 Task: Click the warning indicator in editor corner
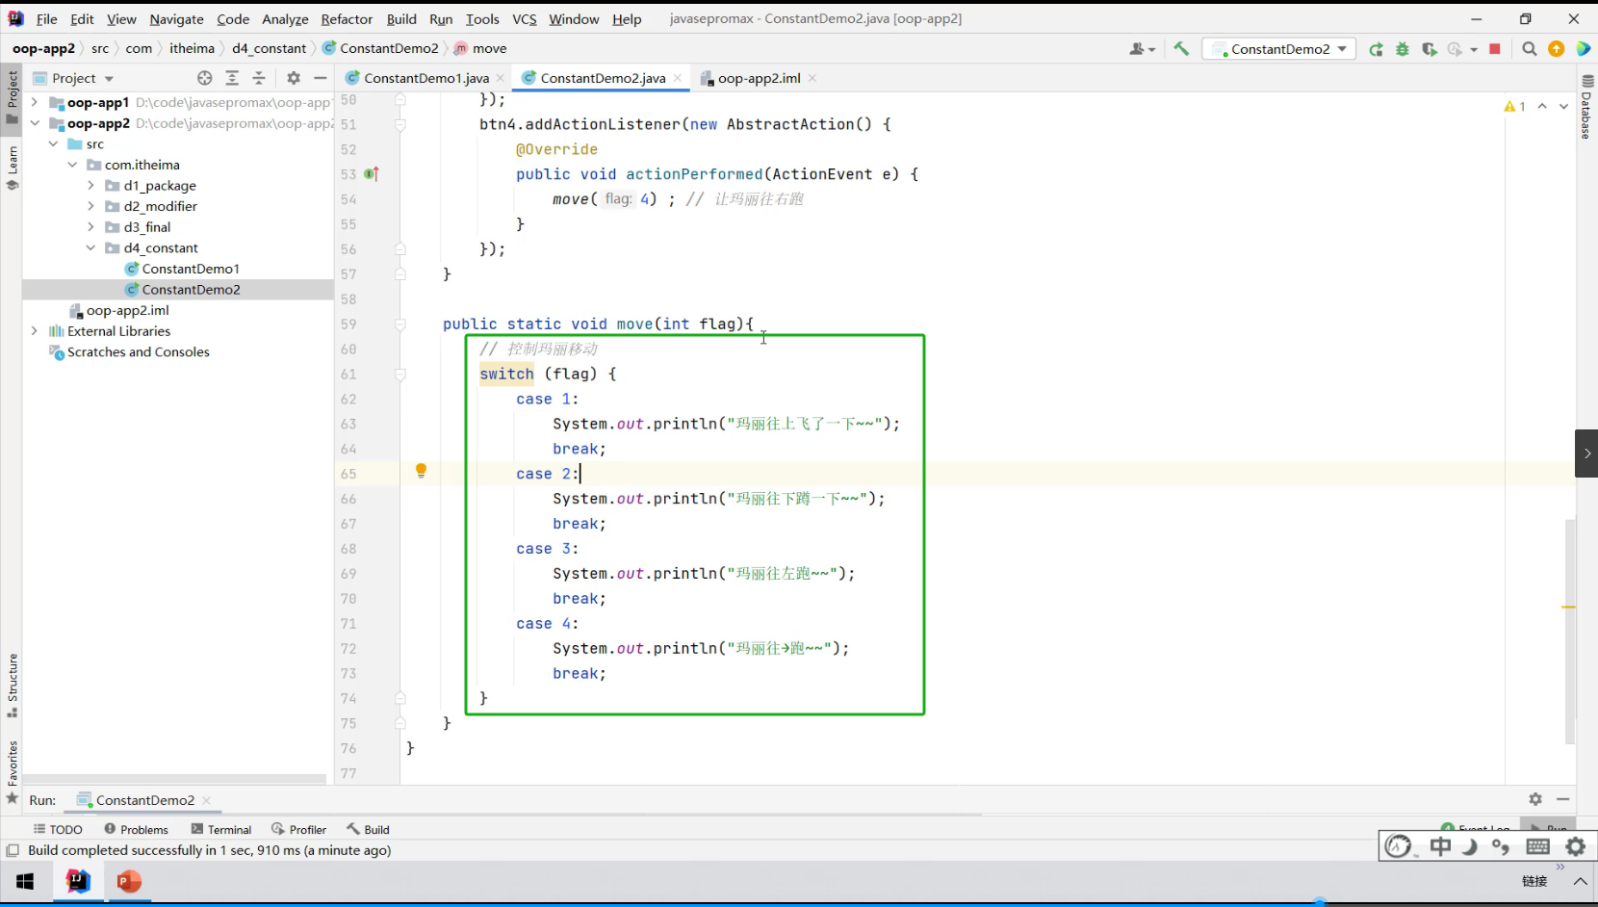(x=1514, y=107)
